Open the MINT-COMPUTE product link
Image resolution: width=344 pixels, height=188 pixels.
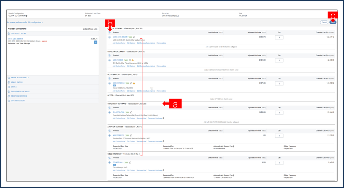(x=119, y=136)
